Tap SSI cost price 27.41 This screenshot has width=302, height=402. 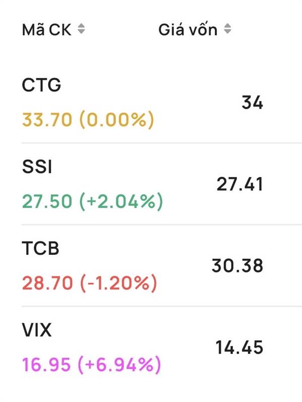click(x=240, y=184)
